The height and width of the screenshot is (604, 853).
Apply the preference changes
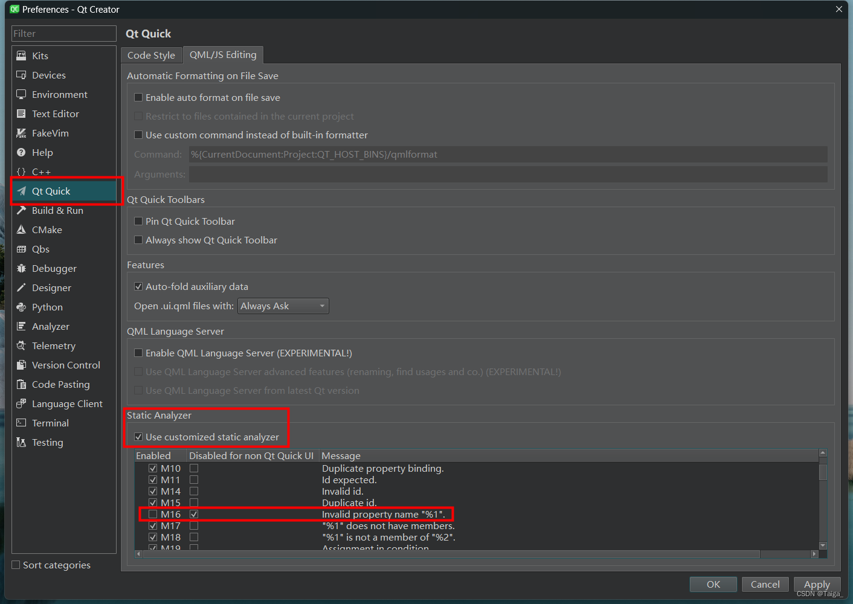(817, 584)
